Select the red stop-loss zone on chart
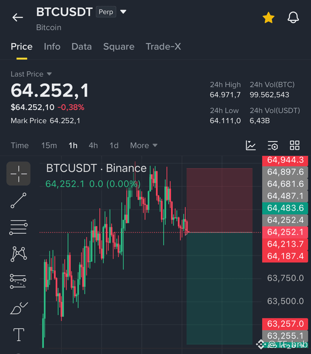Viewport: 311px width, 354px height. click(219, 200)
